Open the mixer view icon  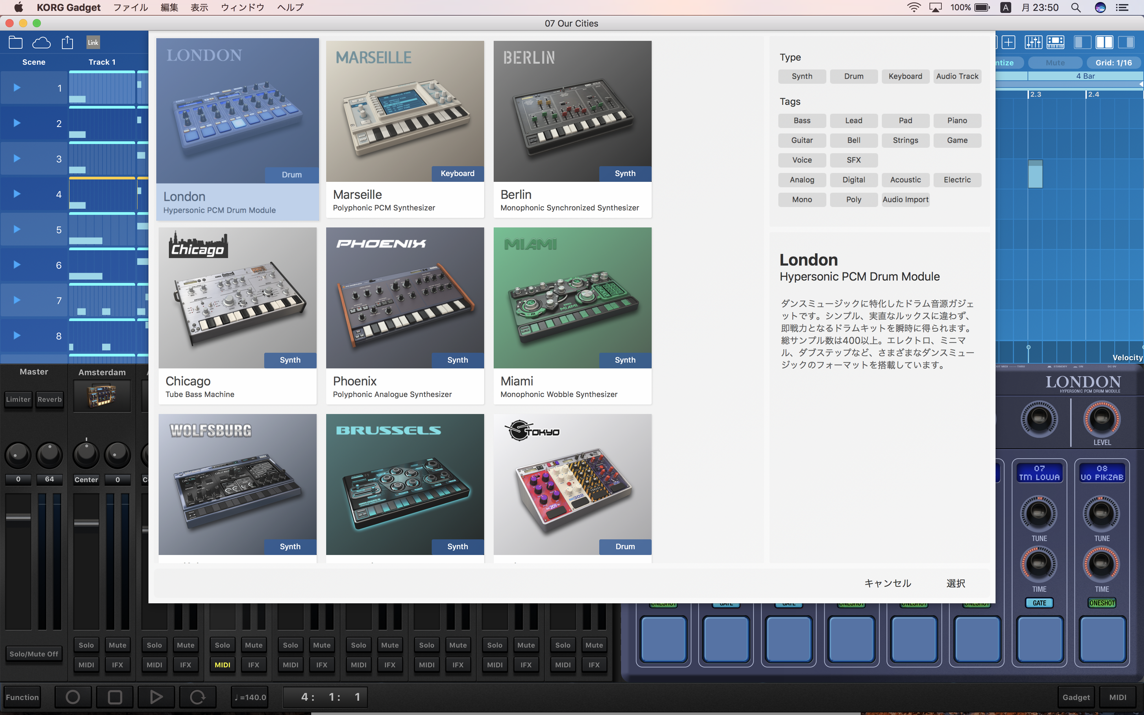[1033, 43]
